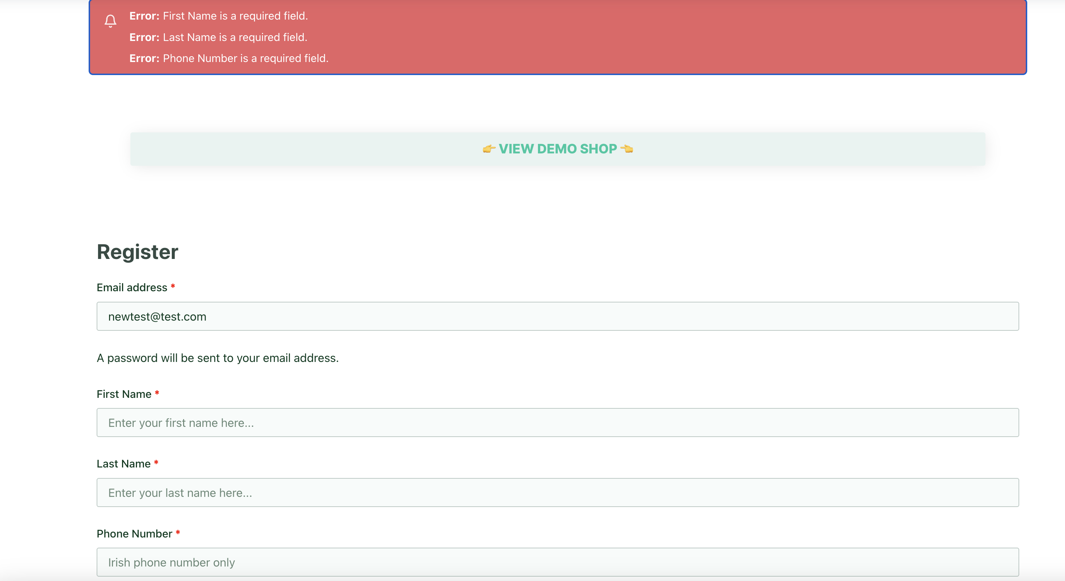
Task: Click the red asterisk beside Phone Number
Action: 178,532
